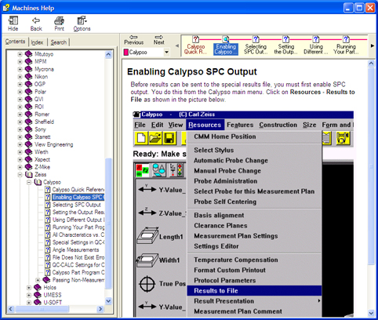Click the UMESS book icon
The width and height of the screenshot is (378, 320).
coord(38,295)
